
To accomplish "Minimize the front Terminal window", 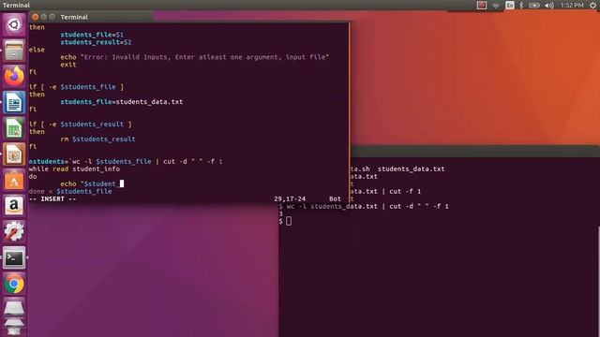I will point(44,17).
